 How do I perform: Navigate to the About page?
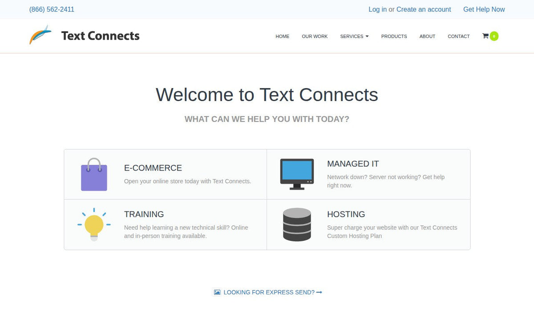coord(427,37)
